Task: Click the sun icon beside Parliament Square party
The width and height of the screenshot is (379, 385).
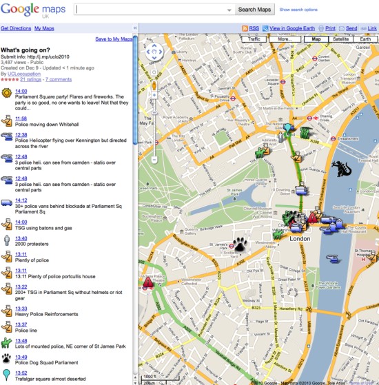Action: pyautogui.click(x=7, y=94)
